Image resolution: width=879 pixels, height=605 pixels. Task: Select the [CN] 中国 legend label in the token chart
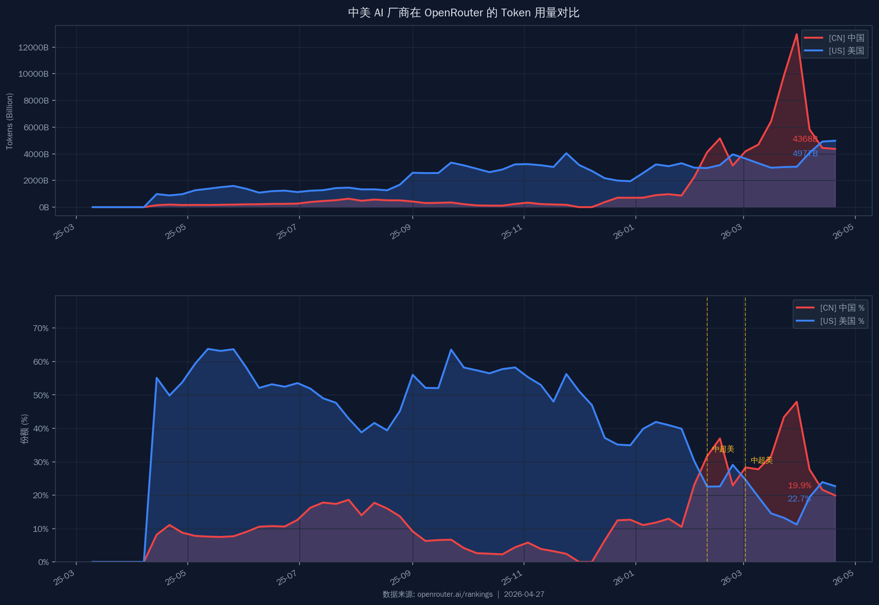point(846,38)
